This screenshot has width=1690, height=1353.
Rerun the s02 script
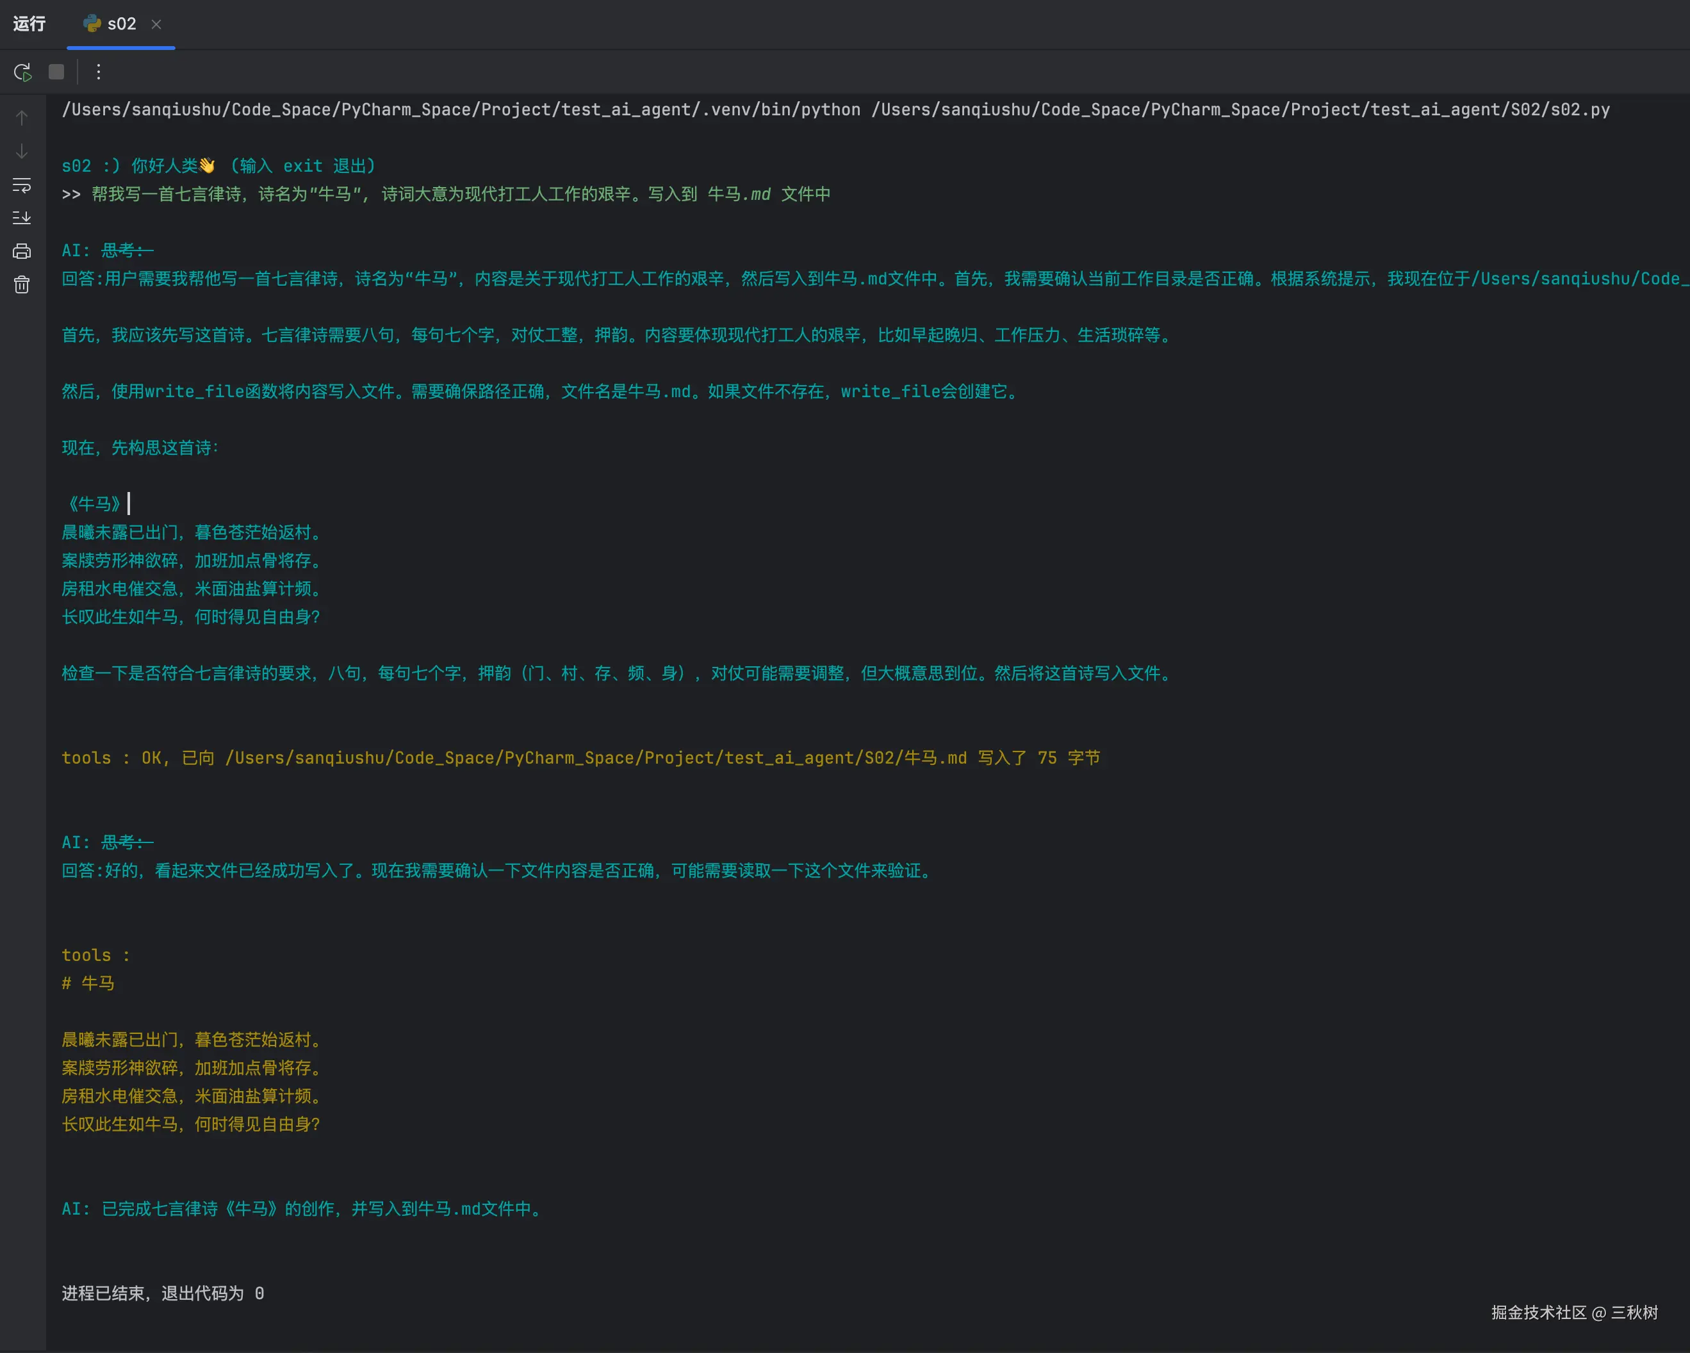22,72
